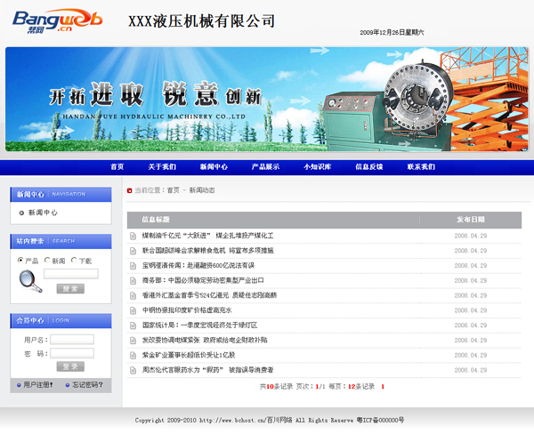Click the 忘记密码 forgot password link
534x434 pixels.
click(87, 385)
